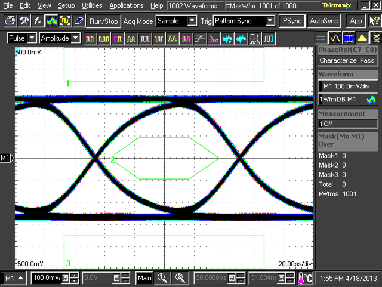Click the Characterize Pass button
Screen dimensions: 382x287
(347, 60)
